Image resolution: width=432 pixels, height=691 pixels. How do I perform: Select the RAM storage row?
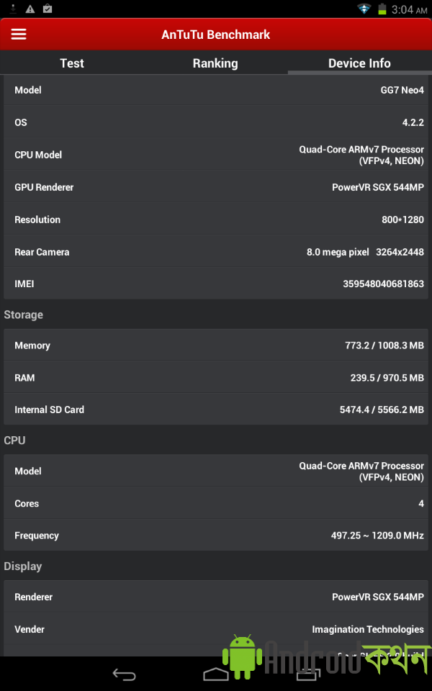pyautogui.click(x=215, y=378)
